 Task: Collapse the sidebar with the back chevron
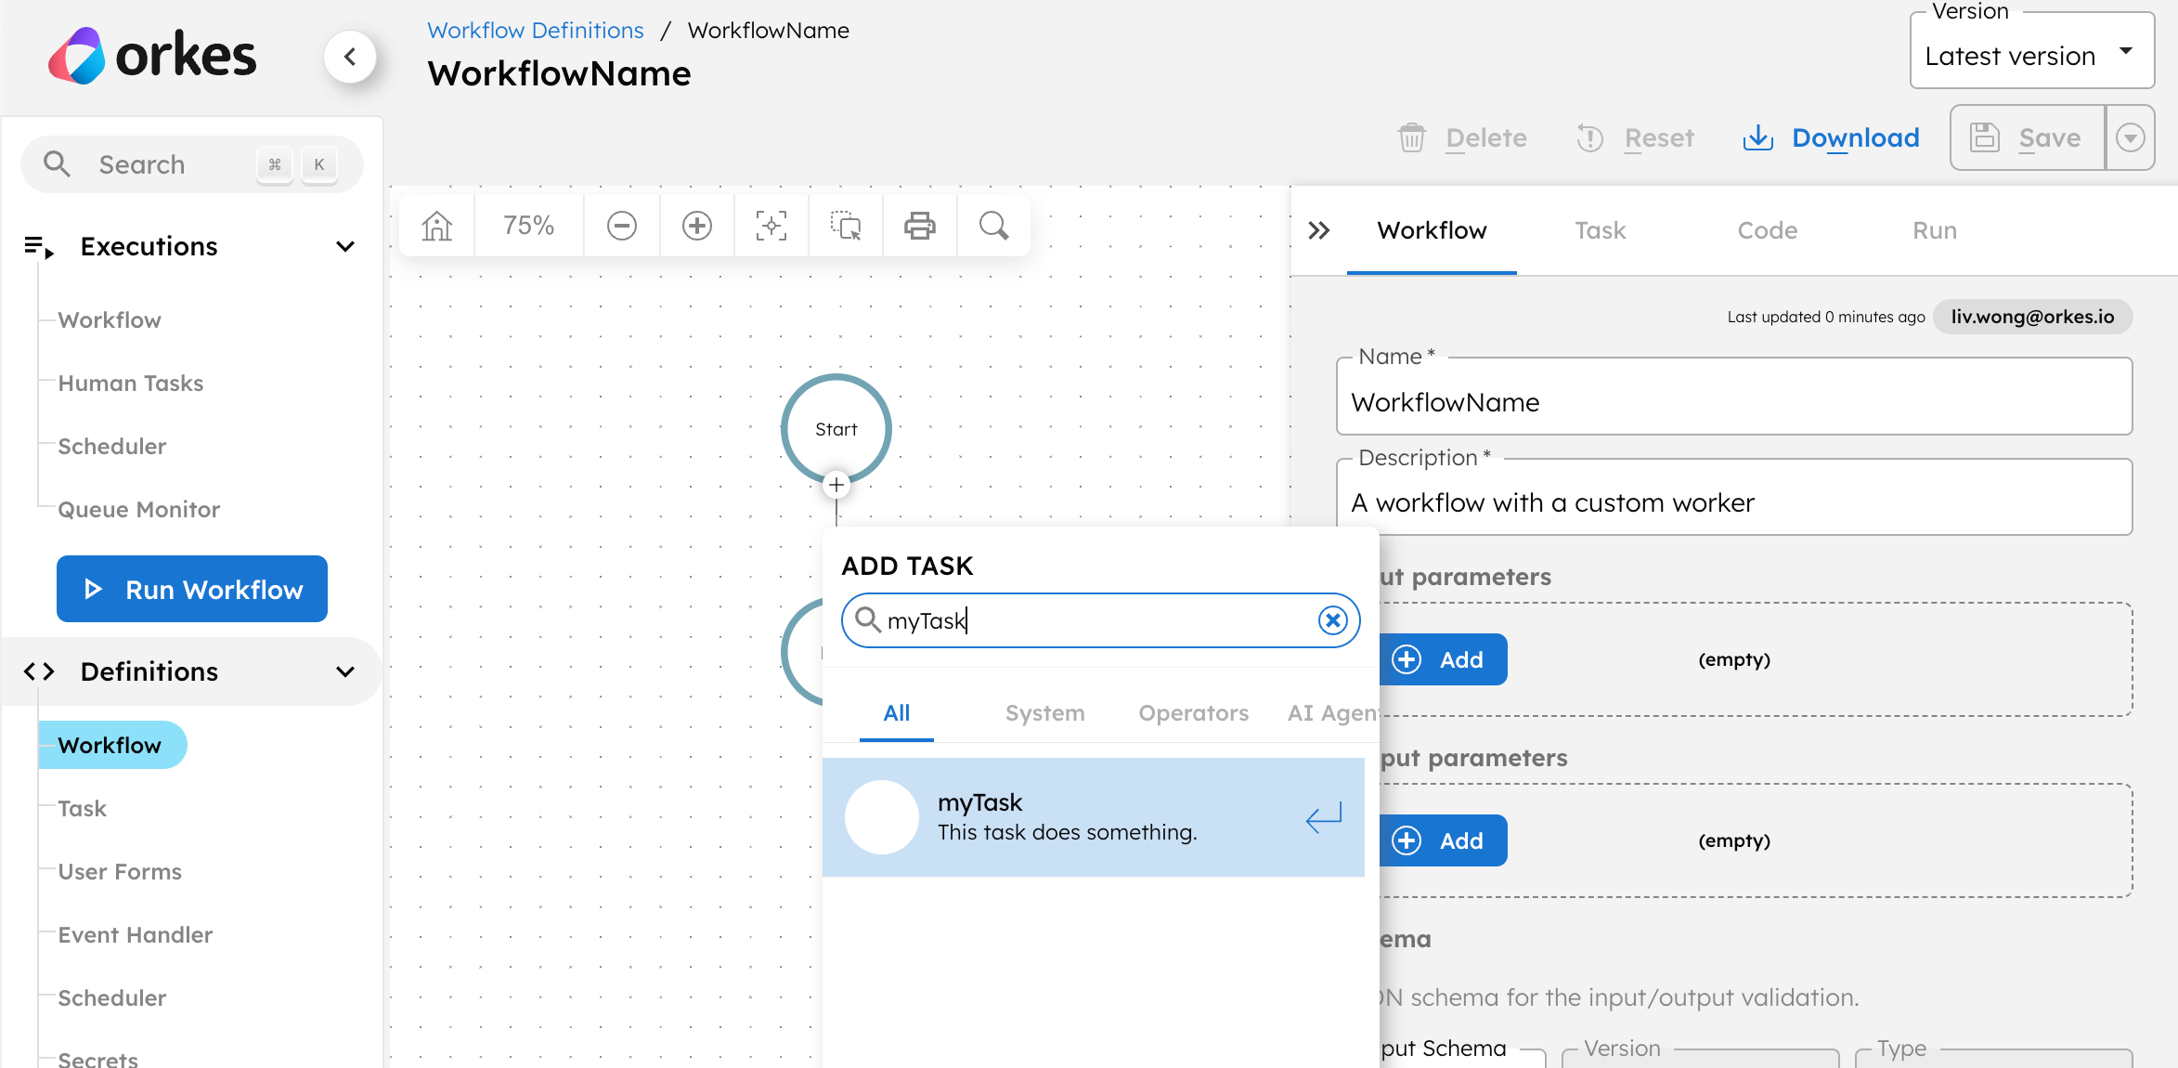(350, 57)
